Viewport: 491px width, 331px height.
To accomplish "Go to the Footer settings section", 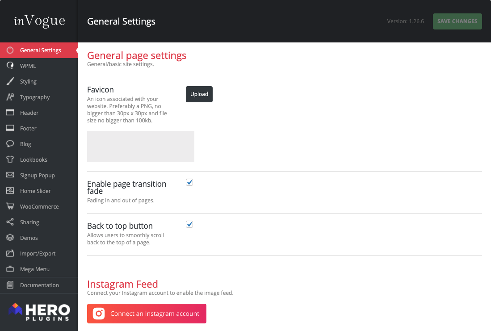I will coord(28,128).
